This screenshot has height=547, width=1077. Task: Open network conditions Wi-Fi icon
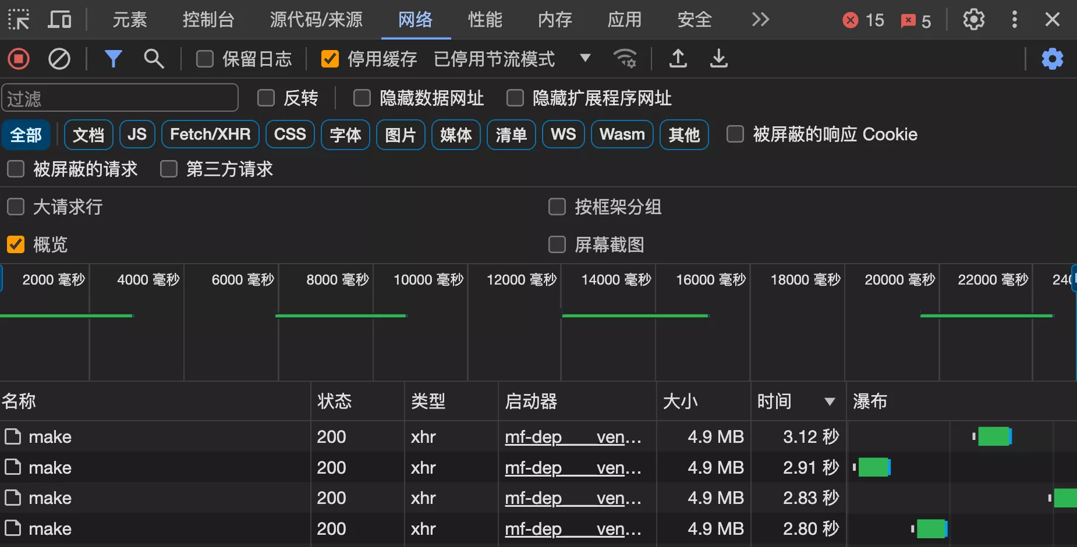coord(625,59)
